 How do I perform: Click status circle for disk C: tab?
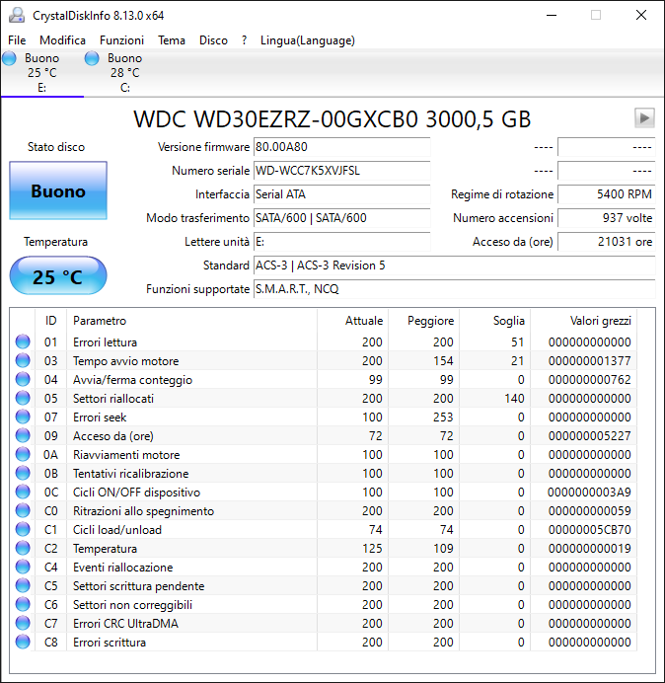92,58
